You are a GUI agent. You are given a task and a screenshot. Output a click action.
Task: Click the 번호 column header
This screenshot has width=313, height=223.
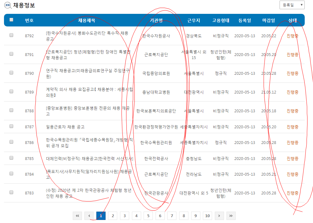(29, 20)
